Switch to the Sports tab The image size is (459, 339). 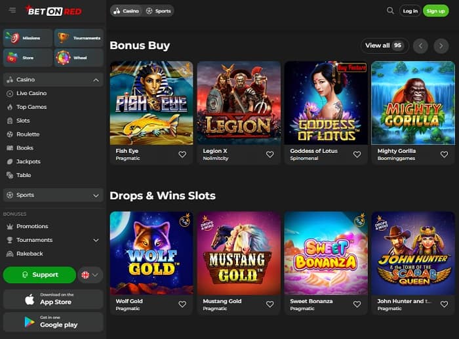click(x=159, y=11)
